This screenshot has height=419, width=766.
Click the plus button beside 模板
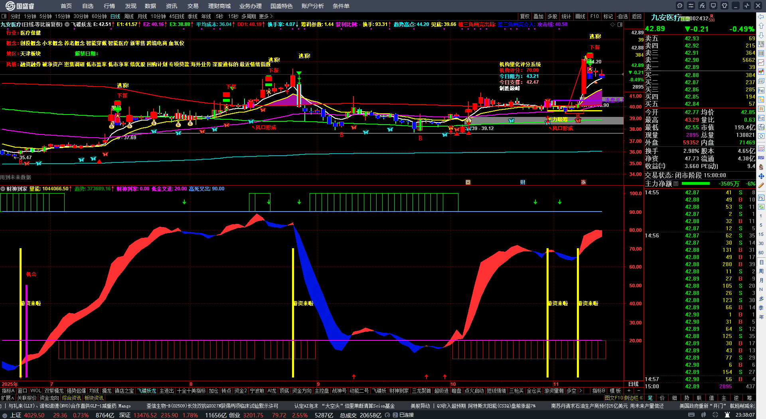point(629,391)
